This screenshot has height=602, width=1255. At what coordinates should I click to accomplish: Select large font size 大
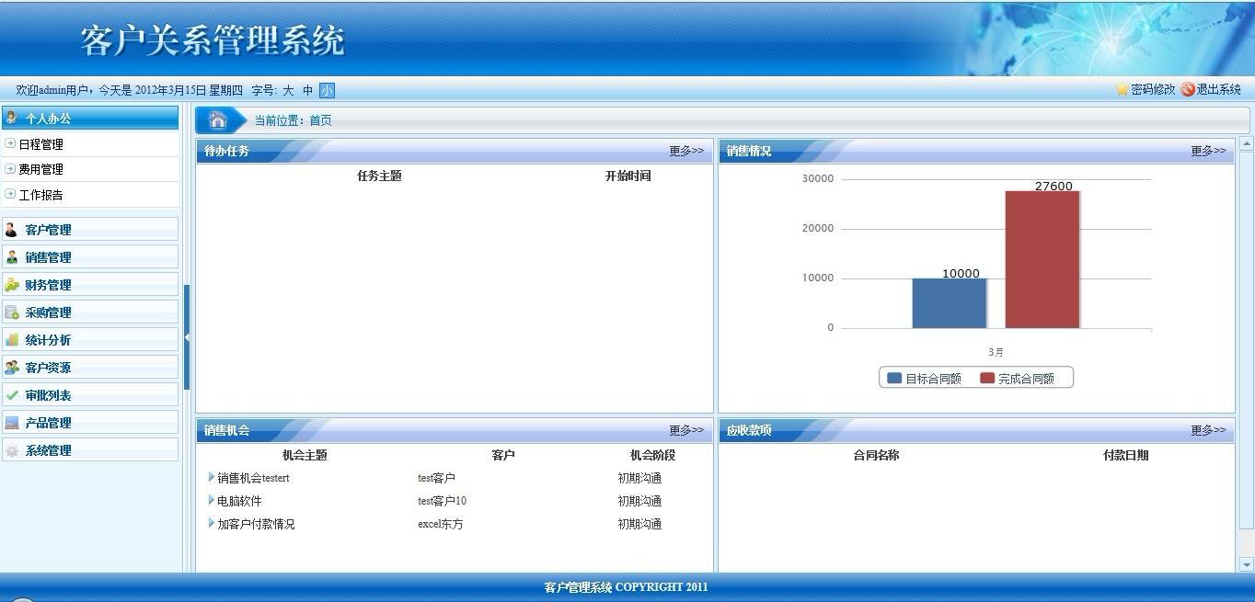click(x=288, y=90)
